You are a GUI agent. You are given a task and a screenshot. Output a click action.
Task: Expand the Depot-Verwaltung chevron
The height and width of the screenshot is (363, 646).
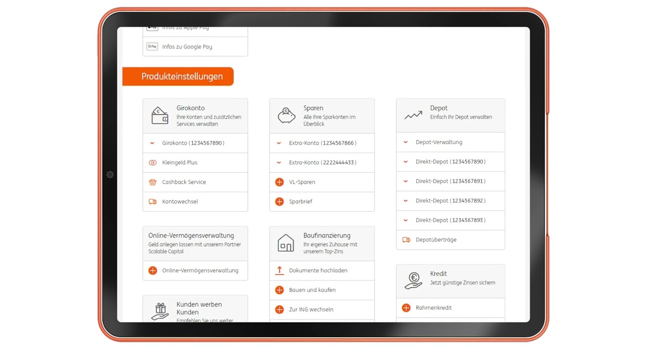click(406, 142)
